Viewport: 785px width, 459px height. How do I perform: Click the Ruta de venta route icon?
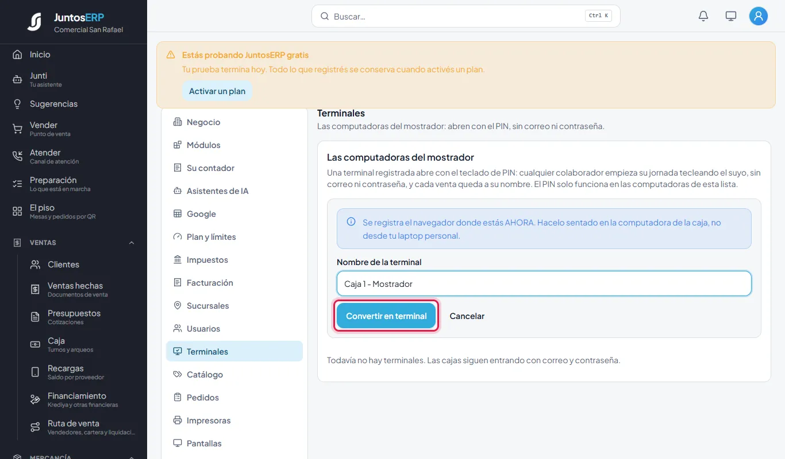tap(35, 427)
